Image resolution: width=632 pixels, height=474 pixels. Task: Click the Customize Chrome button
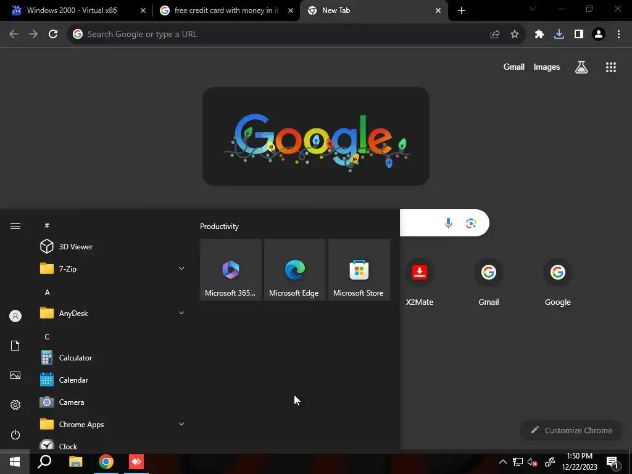(x=572, y=430)
